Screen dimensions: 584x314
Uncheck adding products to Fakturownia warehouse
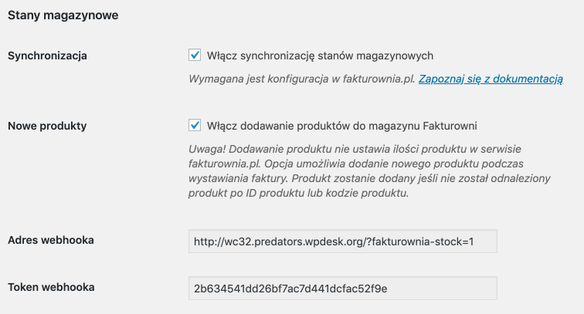pyautogui.click(x=195, y=125)
